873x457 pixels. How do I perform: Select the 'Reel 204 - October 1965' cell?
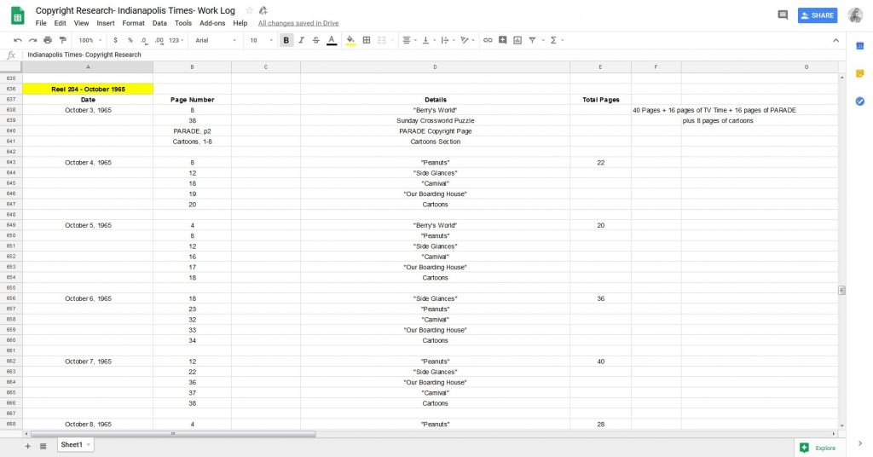pos(88,89)
